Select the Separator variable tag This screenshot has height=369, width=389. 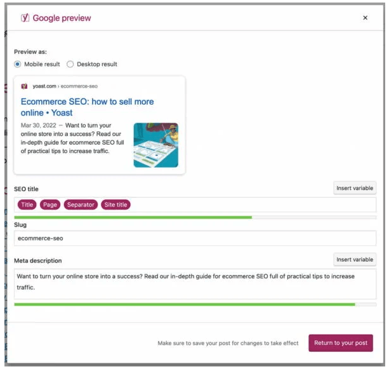coord(80,205)
